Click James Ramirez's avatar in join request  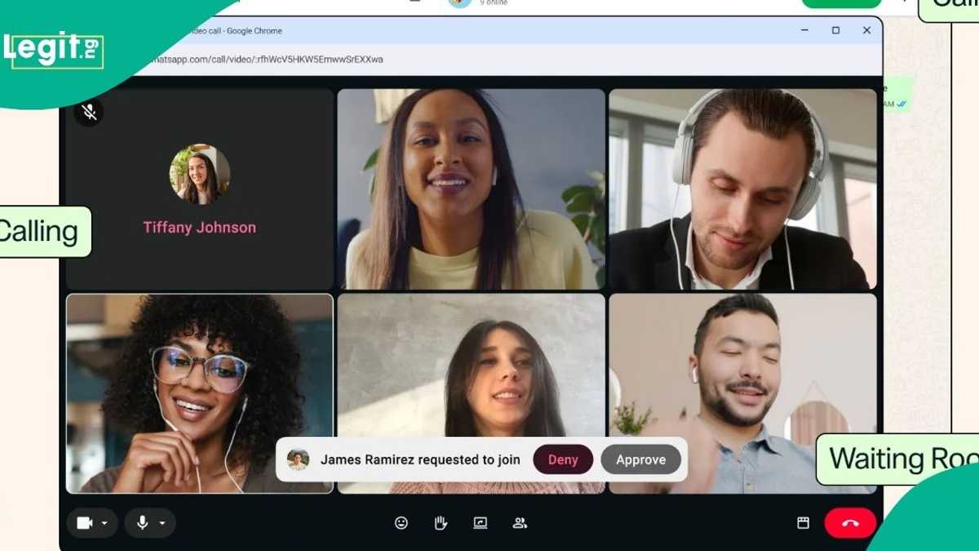pos(299,460)
